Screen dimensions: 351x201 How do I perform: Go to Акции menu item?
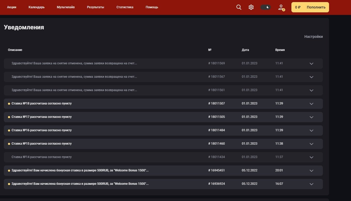(x=12, y=7)
